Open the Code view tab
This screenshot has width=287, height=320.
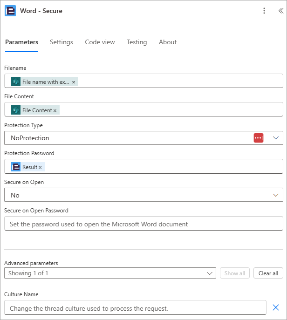pyautogui.click(x=100, y=42)
